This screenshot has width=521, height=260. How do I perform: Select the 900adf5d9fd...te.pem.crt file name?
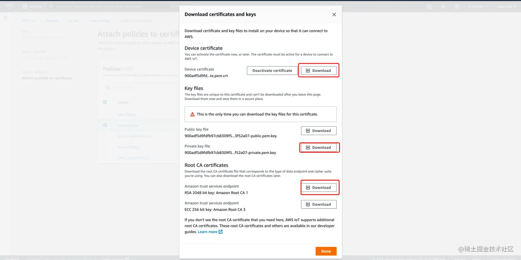[206, 76]
